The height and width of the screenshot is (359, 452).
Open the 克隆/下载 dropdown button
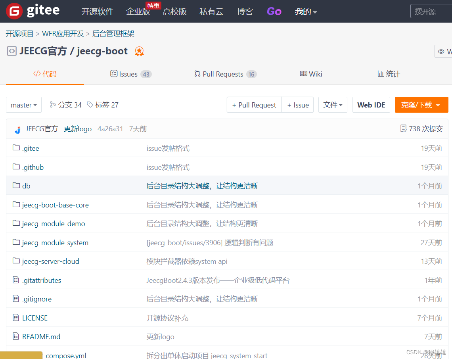(421, 105)
